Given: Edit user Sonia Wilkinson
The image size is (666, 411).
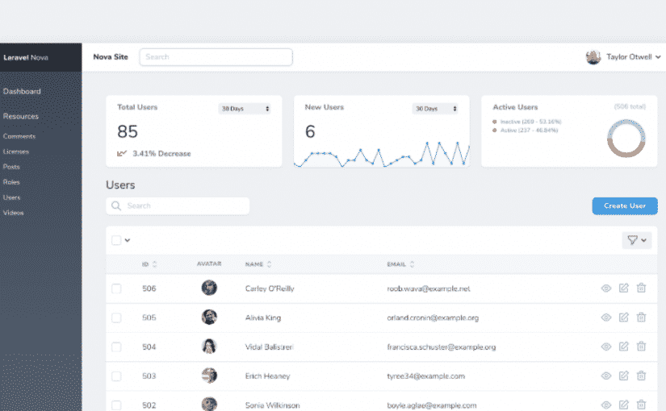Looking at the screenshot, I should click(623, 405).
